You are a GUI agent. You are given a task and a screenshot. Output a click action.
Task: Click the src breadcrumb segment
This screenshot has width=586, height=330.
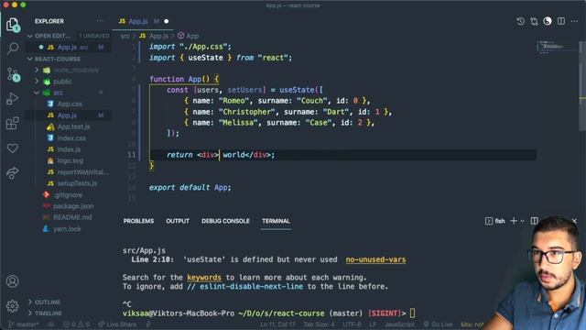pyautogui.click(x=125, y=36)
